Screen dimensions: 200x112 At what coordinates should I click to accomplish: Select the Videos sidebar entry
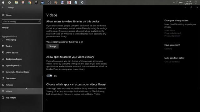pos(22,91)
